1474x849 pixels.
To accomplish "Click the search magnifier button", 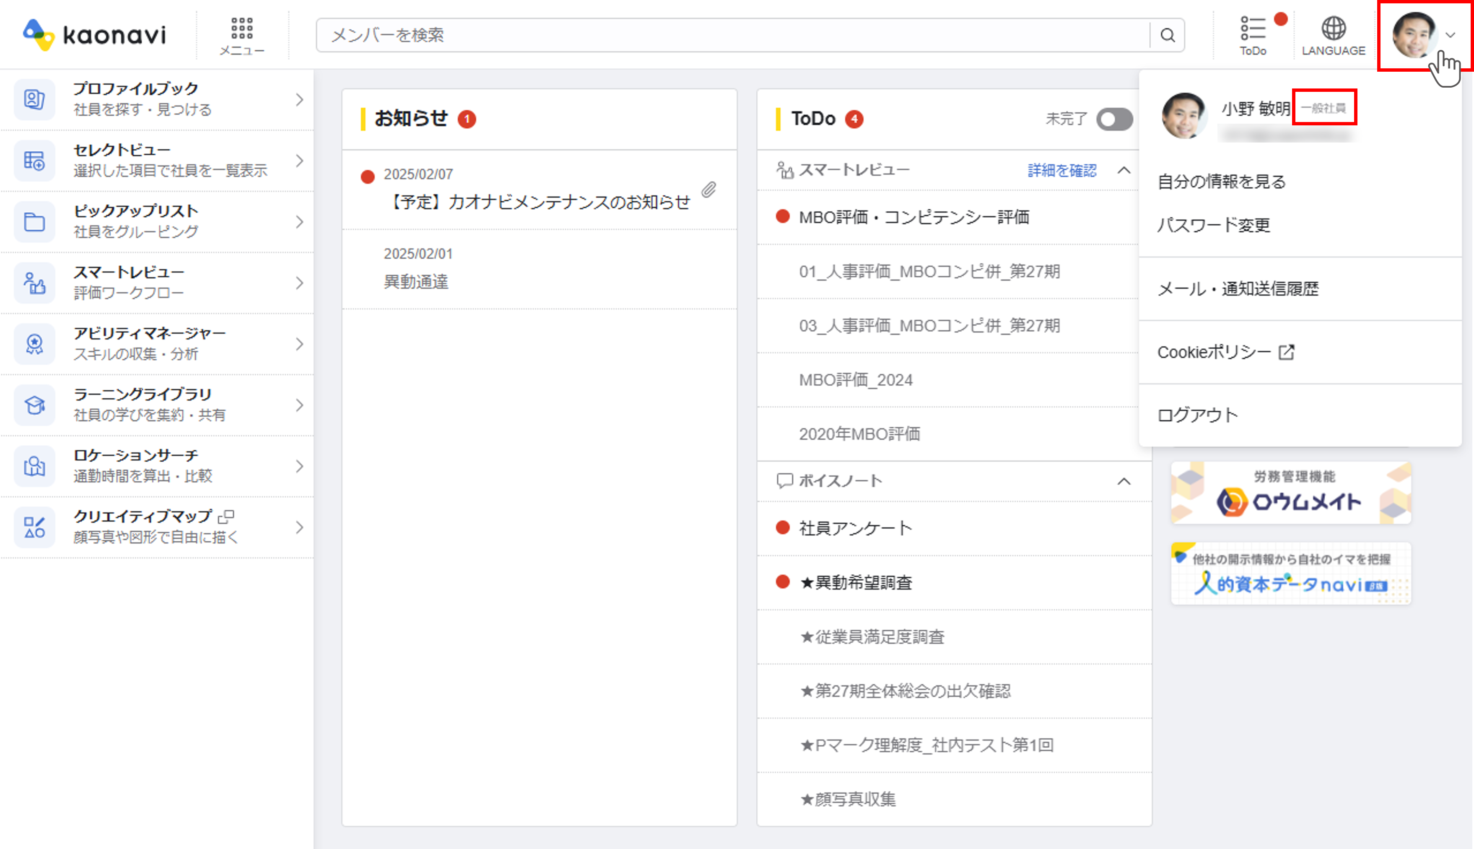I will coord(1167,36).
